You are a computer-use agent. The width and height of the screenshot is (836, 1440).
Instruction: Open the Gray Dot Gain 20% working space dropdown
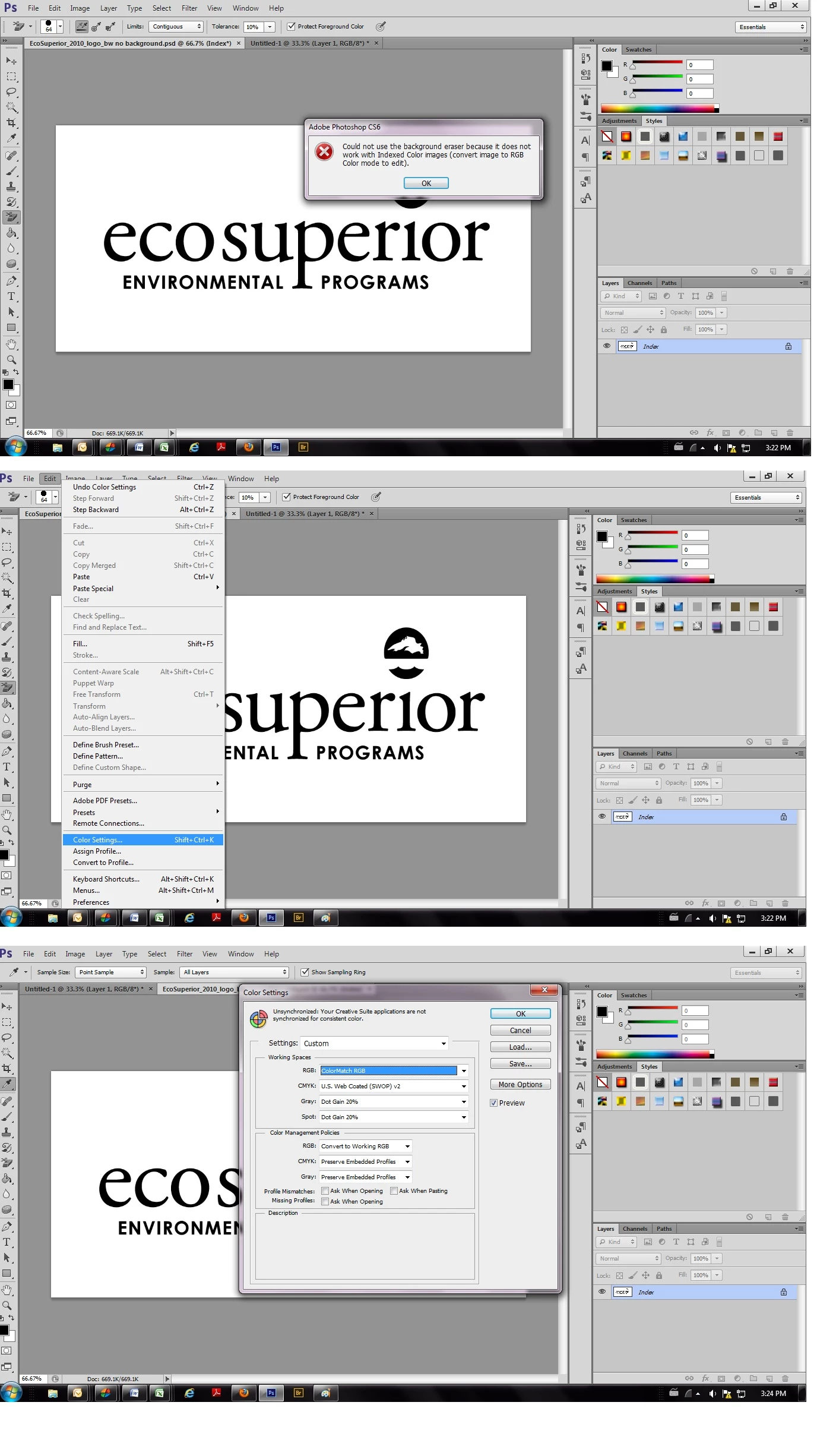pyautogui.click(x=394, y=1101)
